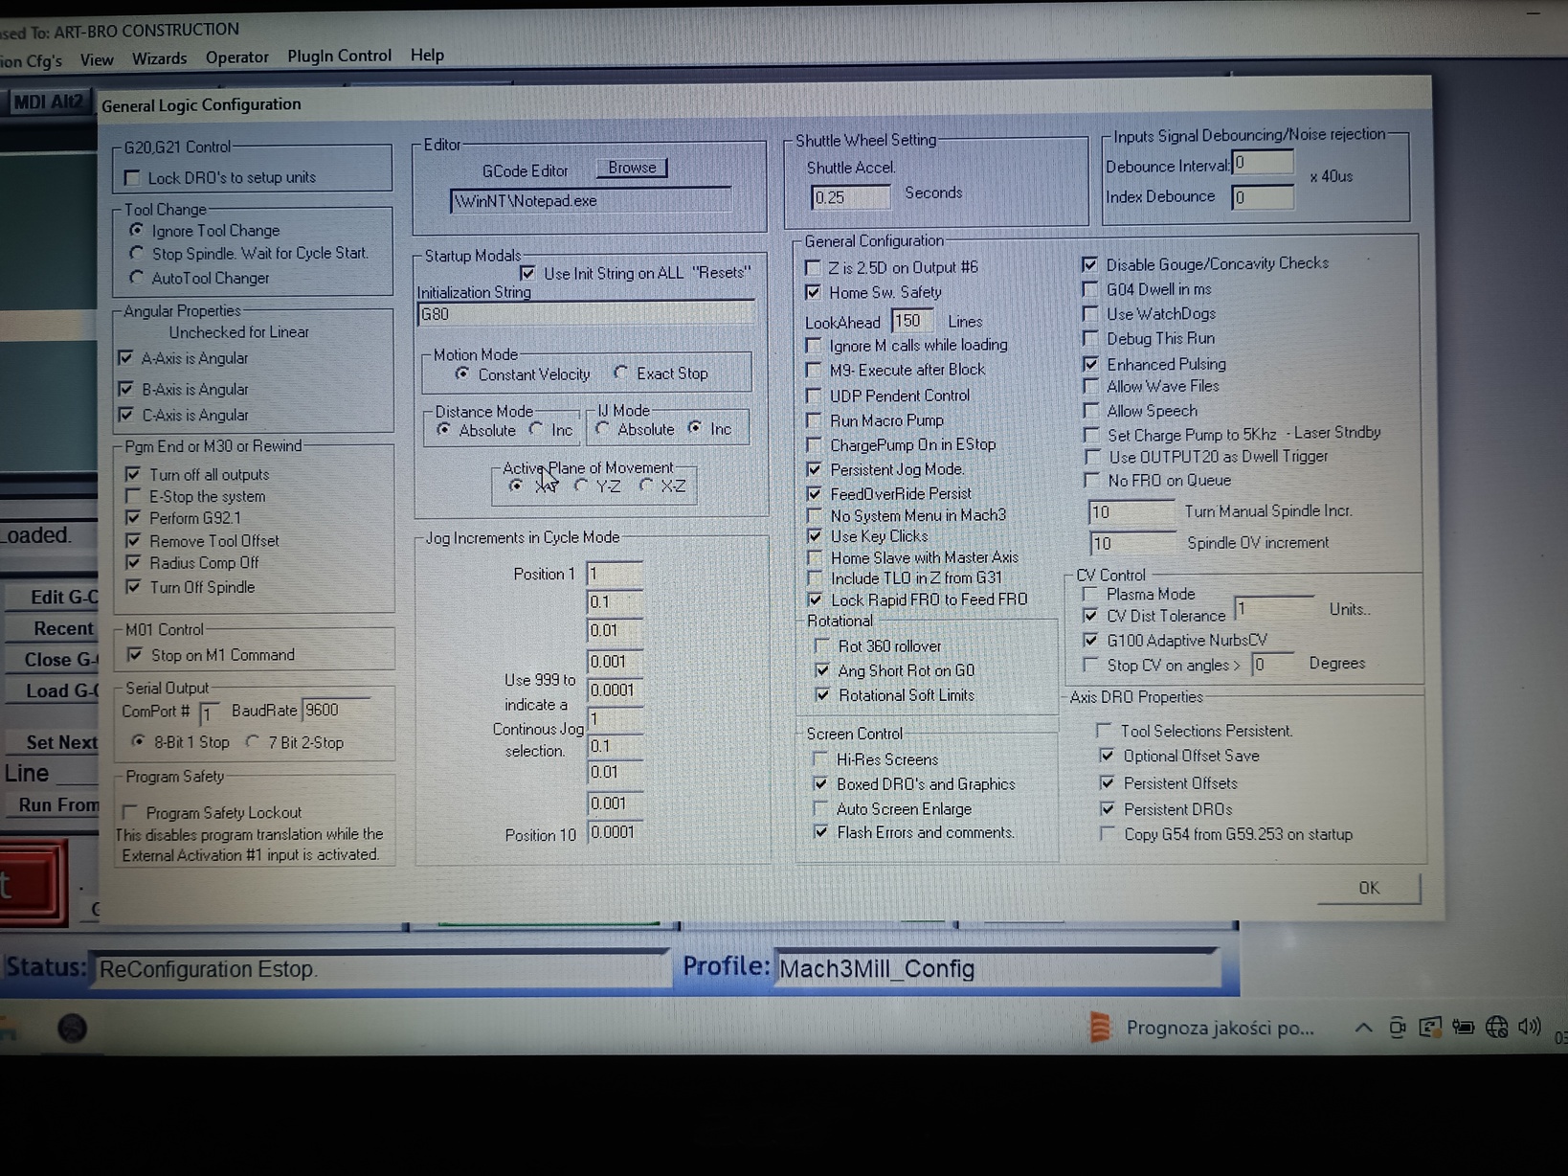Screen dimensions: 1568x1176
Task: Click OK to close configuration dialog
Action: (x=1369, y=888)
